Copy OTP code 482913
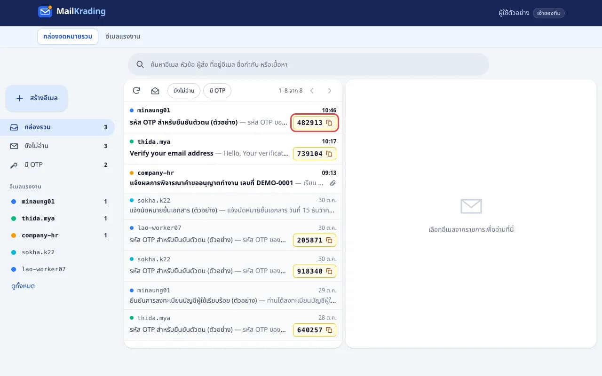Viewport: 602px width, 376px height. (x=315, y=123)
